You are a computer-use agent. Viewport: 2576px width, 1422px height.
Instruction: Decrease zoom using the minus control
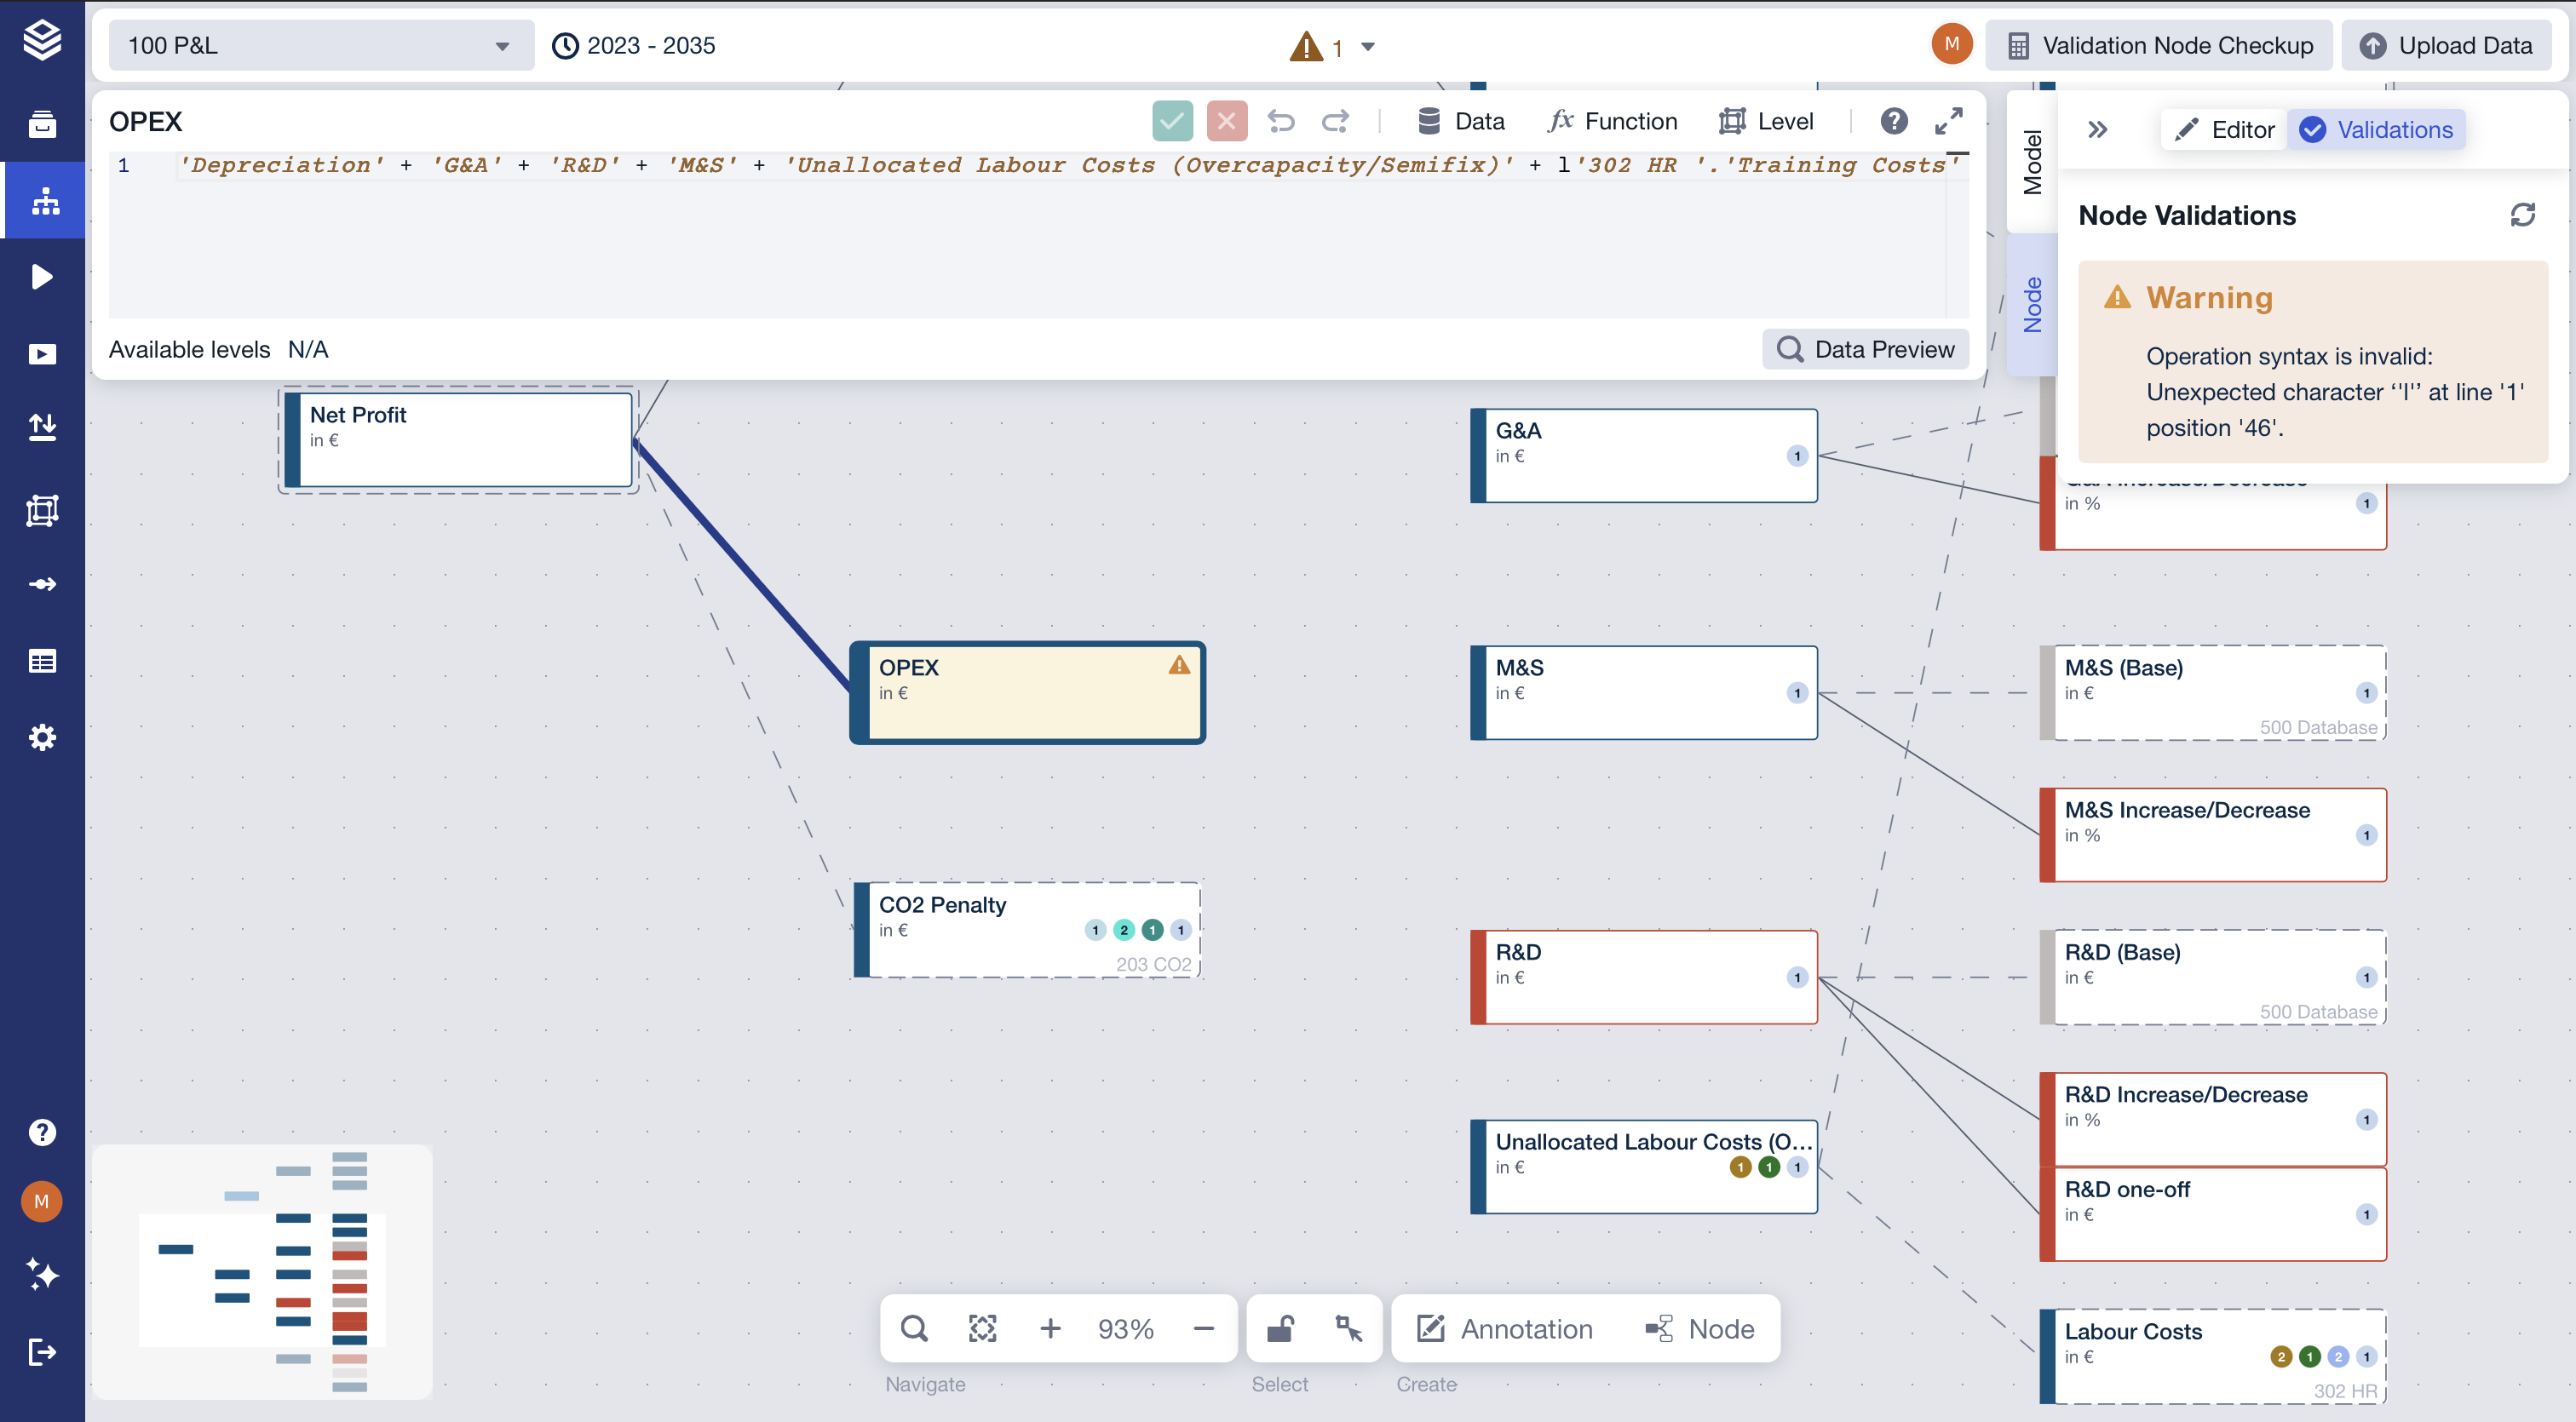click(x=1203, y=1328)
